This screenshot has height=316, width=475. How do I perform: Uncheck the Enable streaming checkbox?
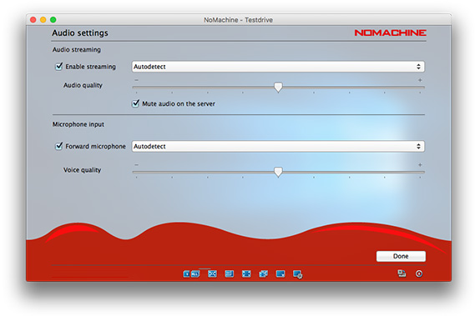58,67
